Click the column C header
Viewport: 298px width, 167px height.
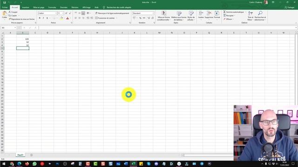[x=35, y=32]
